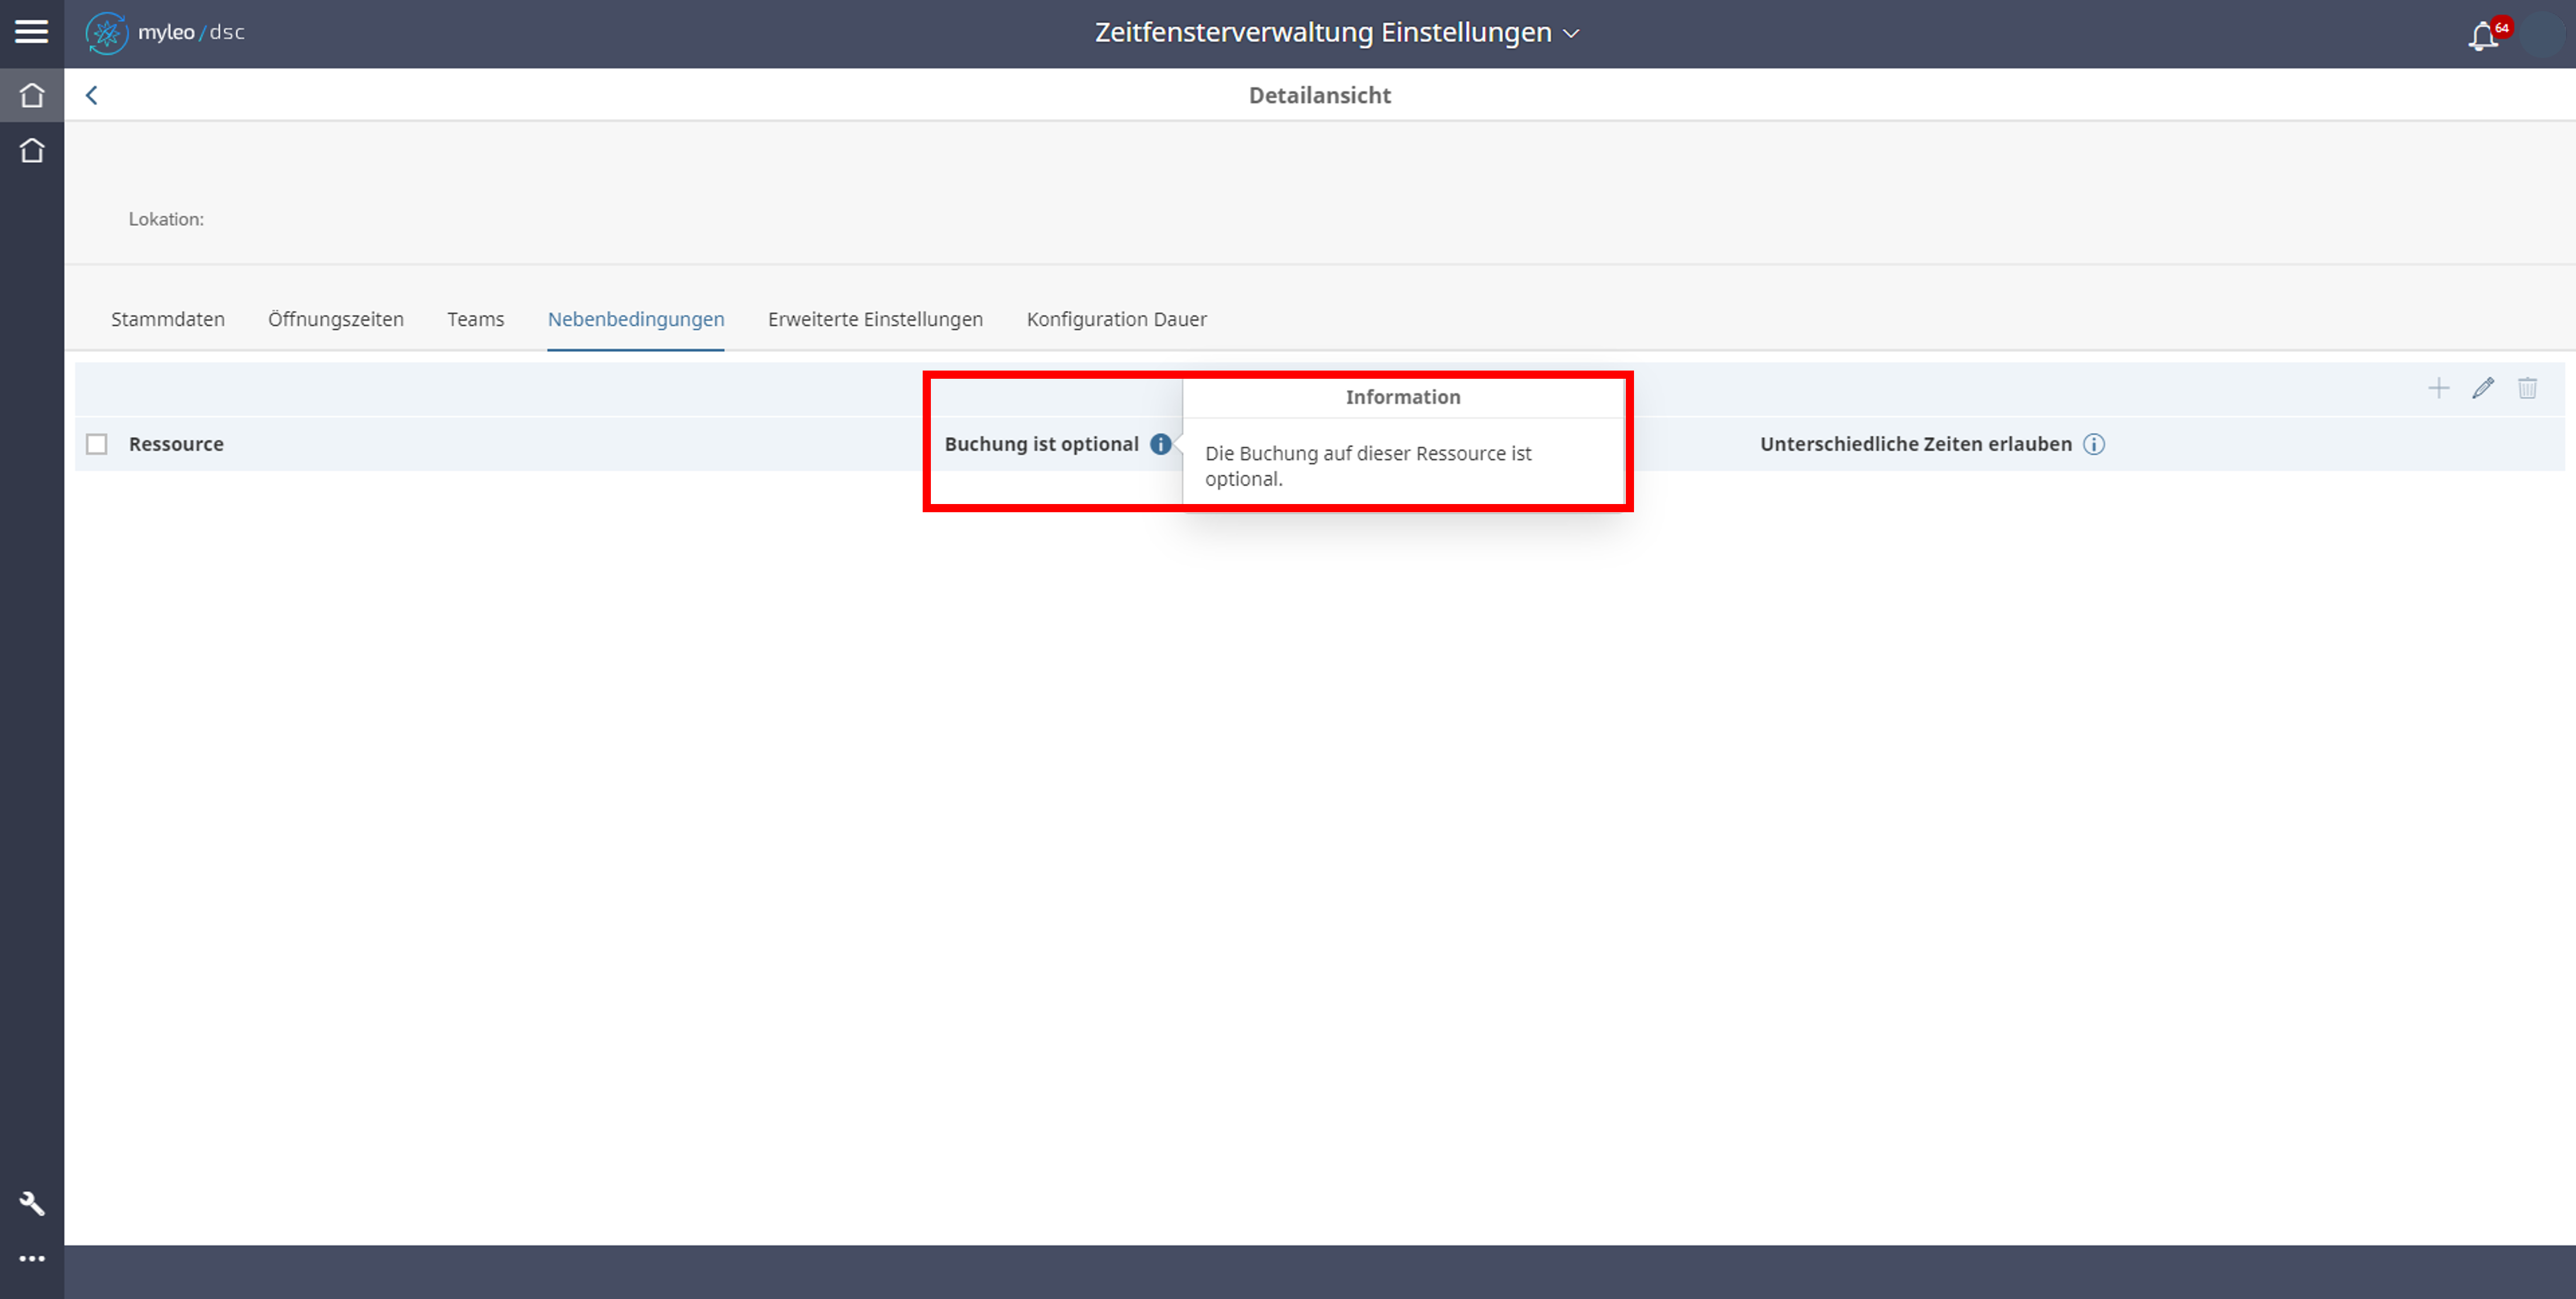
Task: Click the pencil edit icon
Action: [x=2483, y=388]
